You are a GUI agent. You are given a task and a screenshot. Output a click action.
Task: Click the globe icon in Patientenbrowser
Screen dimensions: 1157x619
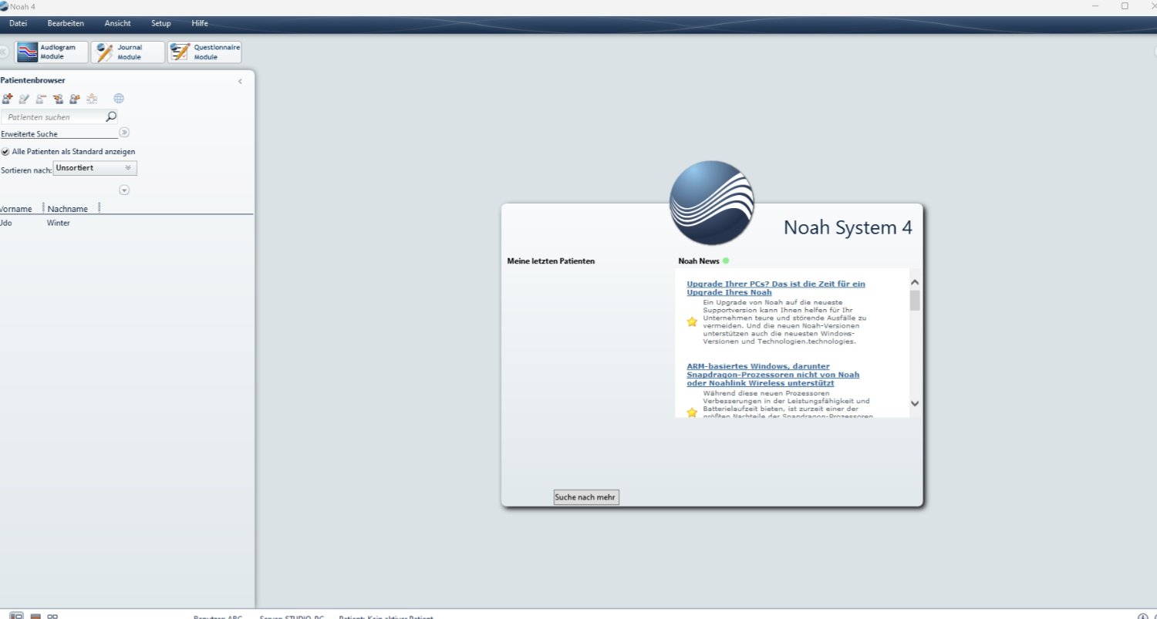[x=119, y=99]
